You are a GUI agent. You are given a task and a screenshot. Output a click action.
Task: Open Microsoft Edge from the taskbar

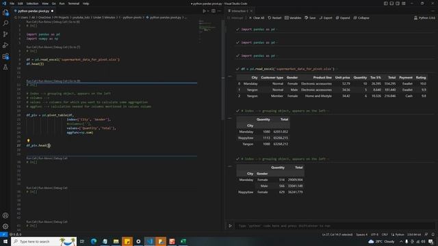[x=94, y=241]
